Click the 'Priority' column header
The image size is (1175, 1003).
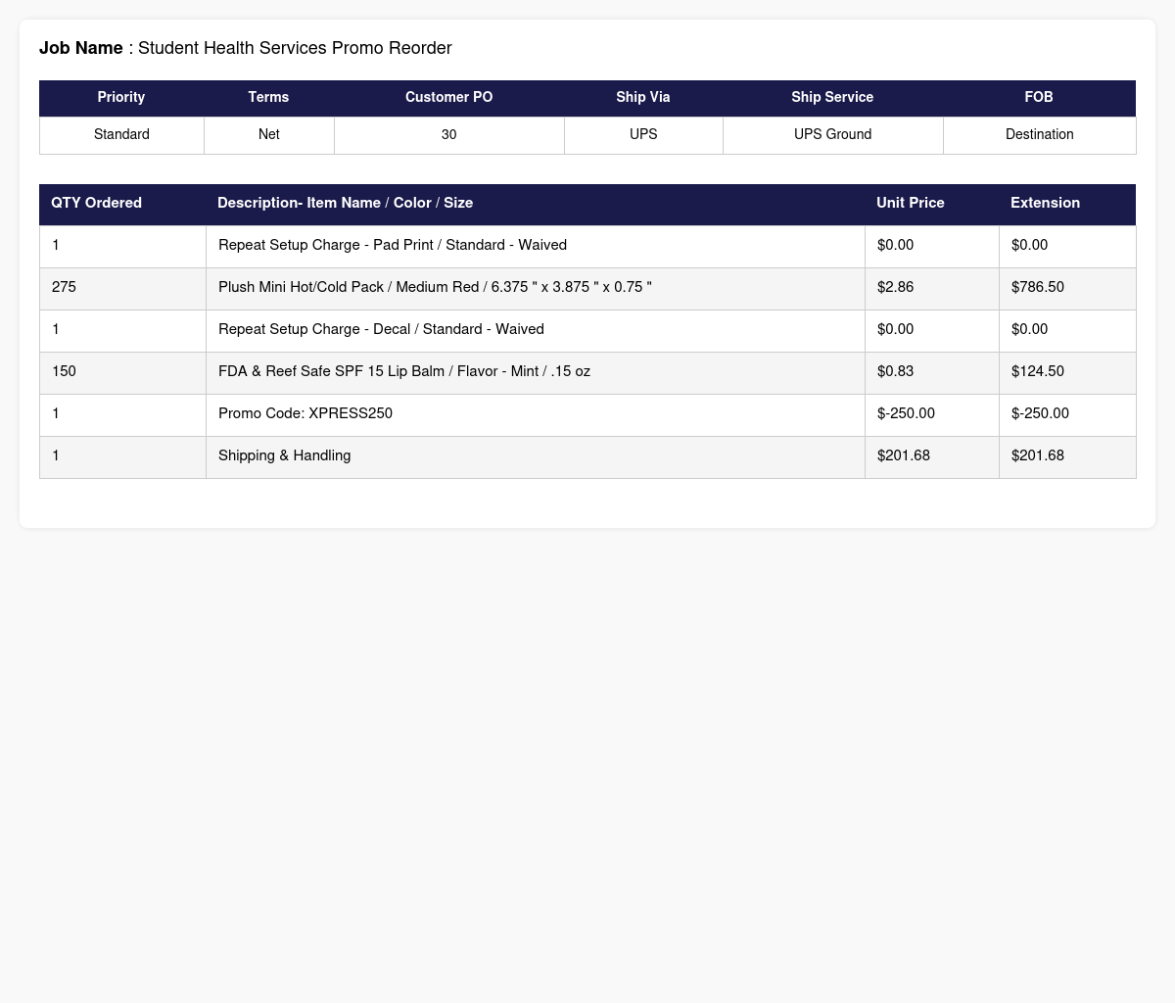pyautogui.click(x=121, y=98)
